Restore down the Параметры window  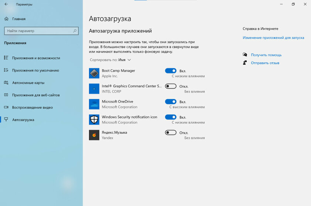click(x=293, y=4)
